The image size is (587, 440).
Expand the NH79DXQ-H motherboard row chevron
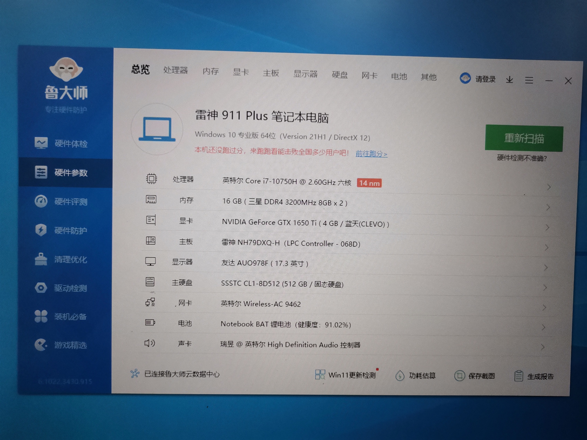click(546, 248)
